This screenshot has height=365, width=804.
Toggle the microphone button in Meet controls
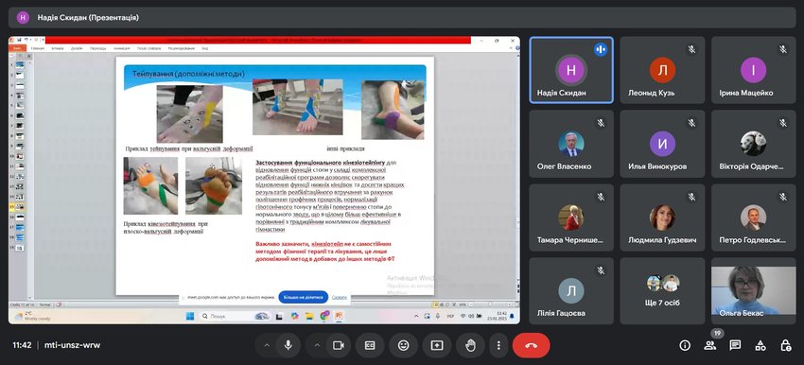click(x=288, y=345)
